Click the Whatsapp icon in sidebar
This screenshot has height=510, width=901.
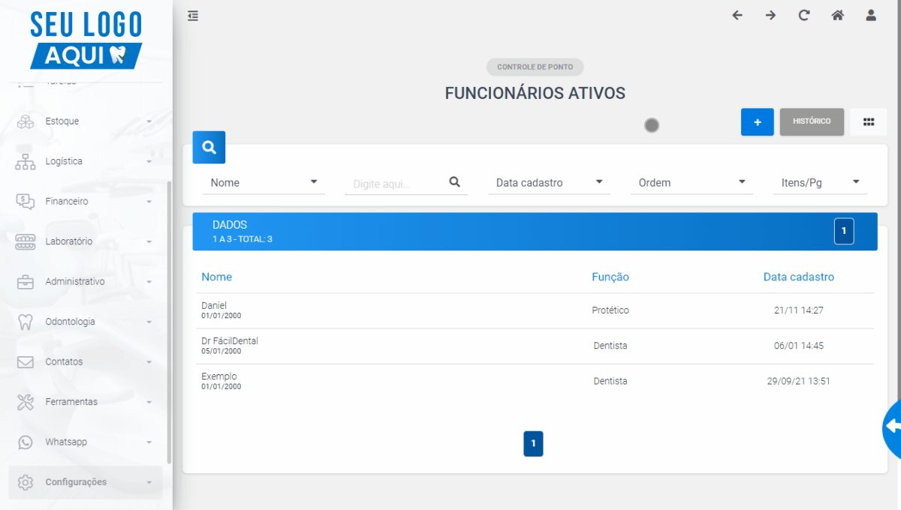[x=26, y=442]
